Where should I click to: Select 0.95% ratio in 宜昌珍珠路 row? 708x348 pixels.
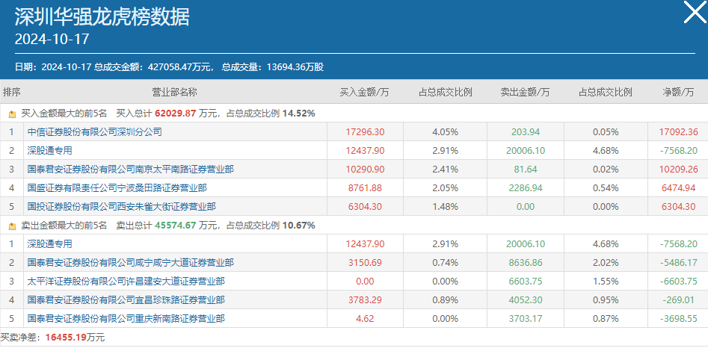[x=606, y=300]
